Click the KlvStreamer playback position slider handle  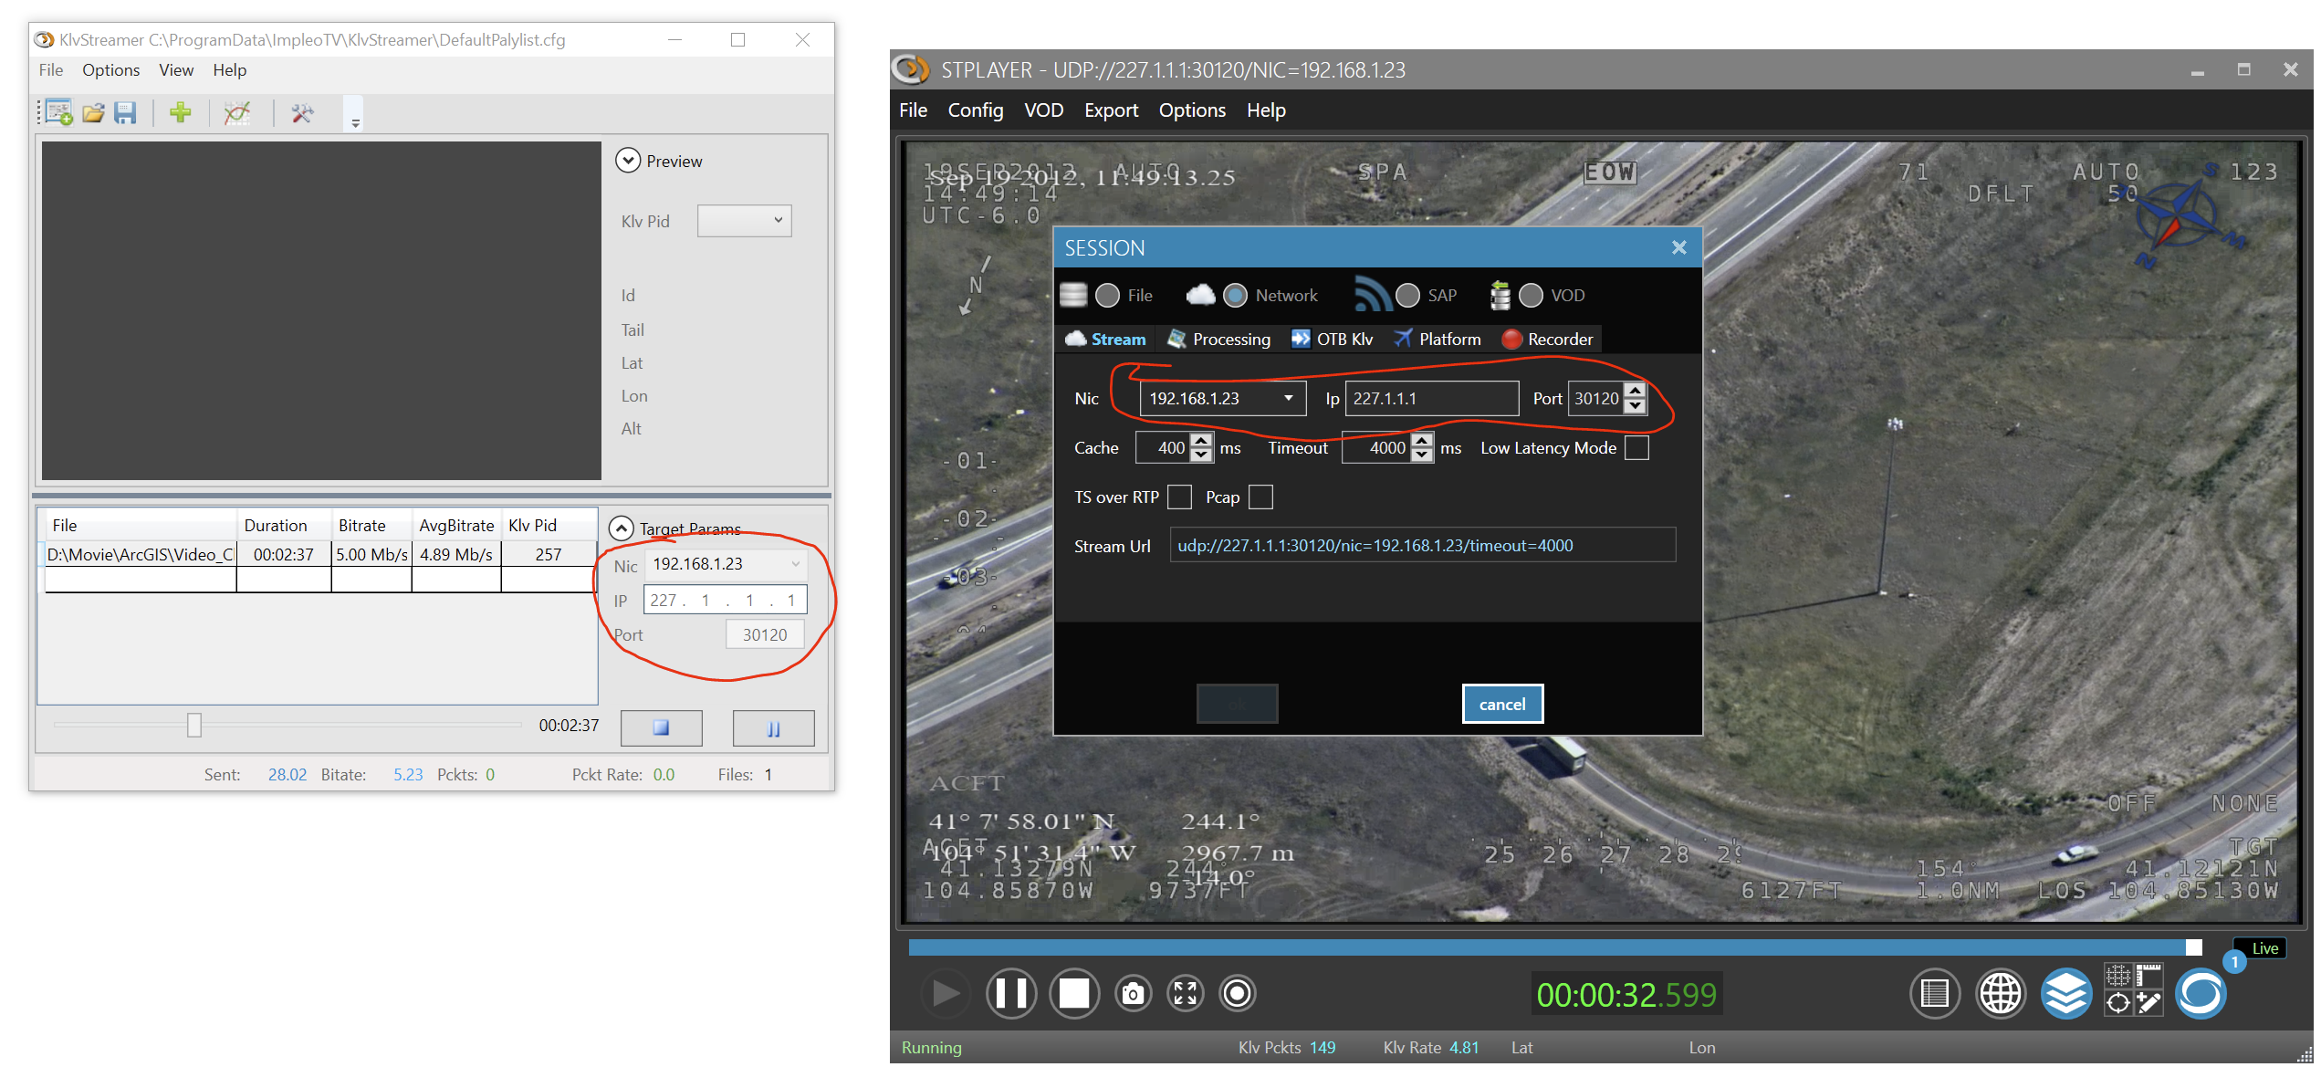194,725
